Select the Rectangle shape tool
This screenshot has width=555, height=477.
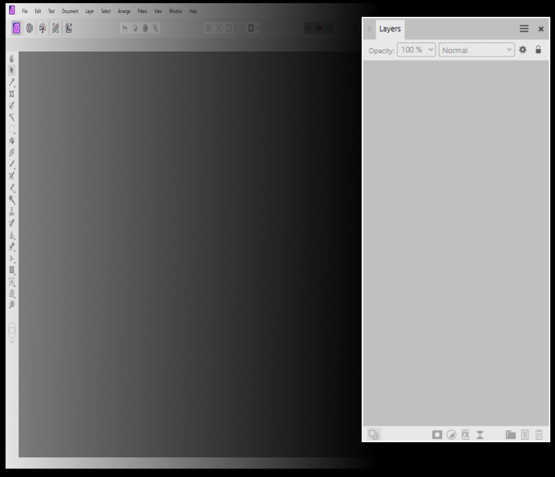point(12,270)
